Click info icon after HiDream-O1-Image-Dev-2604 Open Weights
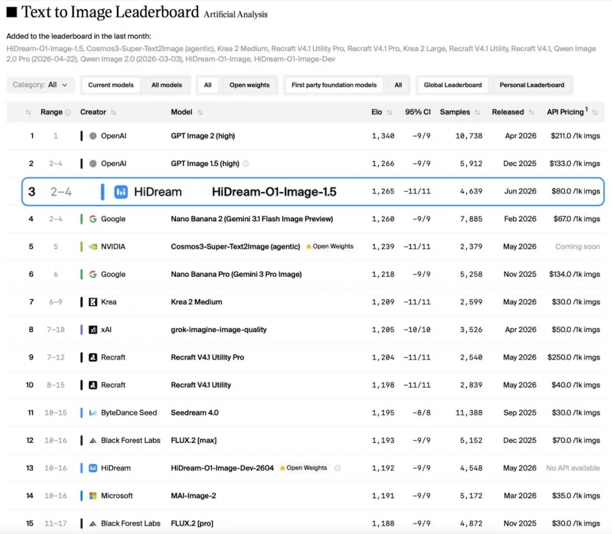 pyautogui.click(x=337, y=468)
